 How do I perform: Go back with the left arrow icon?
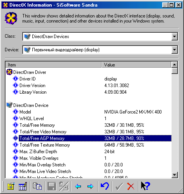pyautogui.click(x=78, y=187)
